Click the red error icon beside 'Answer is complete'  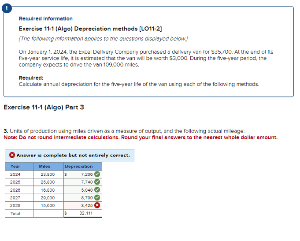(x=12, y=155)
